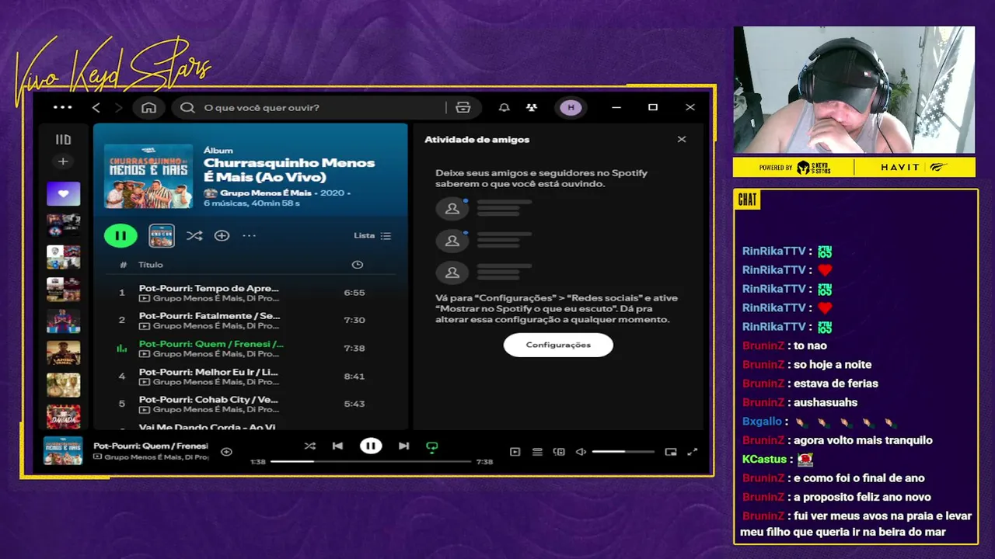This screenshot has width=995, height=559.
Task: Open artist link 'Grupo Menos É Mais'
Action: coord(266,193)
